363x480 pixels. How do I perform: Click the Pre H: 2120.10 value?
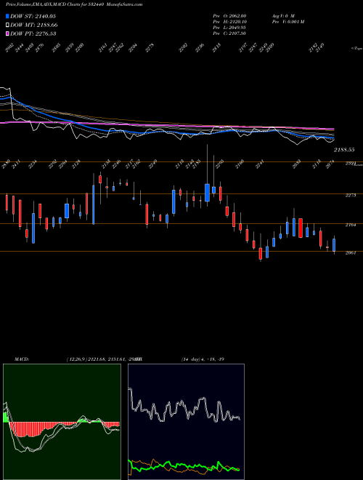[229, 21]
